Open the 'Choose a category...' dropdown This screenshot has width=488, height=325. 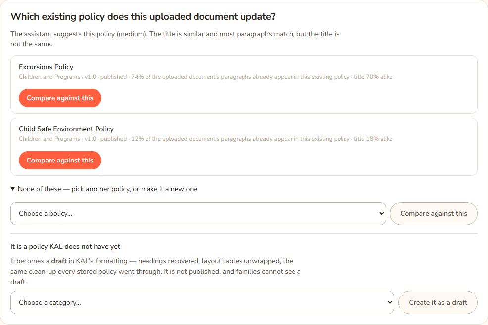(202, 303)
